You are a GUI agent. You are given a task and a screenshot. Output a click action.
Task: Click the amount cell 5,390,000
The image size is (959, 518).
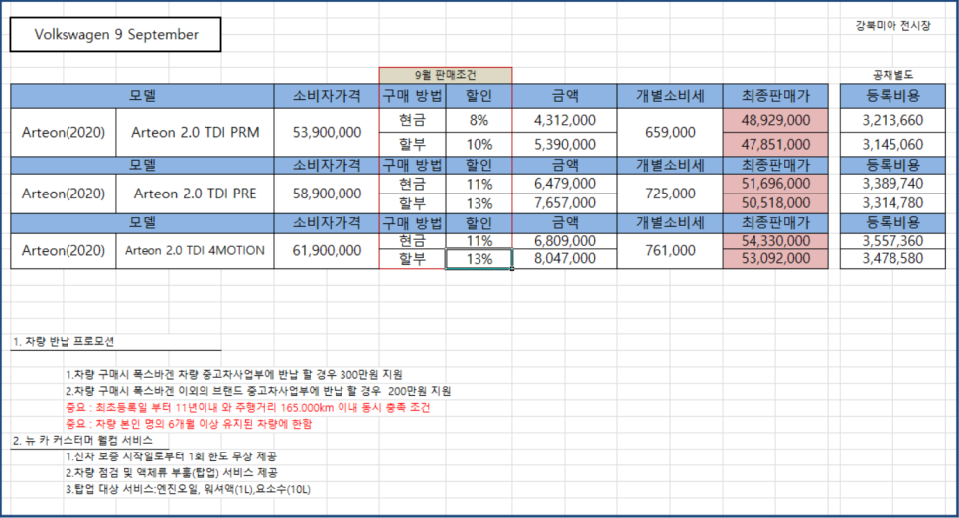coord(565,144)
